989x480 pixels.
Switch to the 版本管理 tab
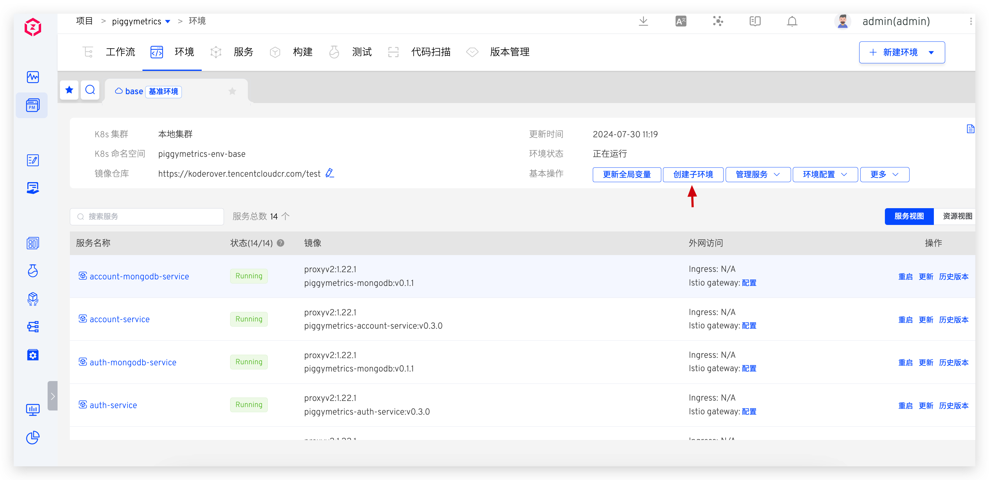click(509, 52)
